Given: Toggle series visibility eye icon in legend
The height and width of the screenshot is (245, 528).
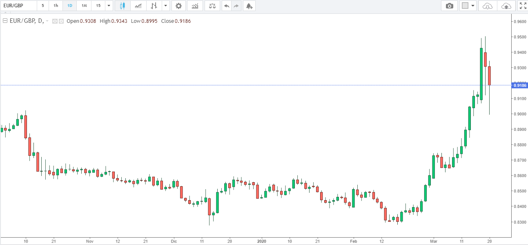Looking at the screenshot, I should (55, 21).
